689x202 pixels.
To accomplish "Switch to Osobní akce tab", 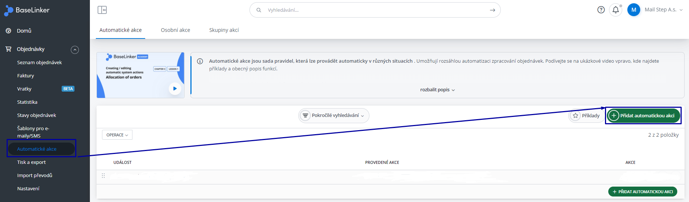I will coord(175,30).
